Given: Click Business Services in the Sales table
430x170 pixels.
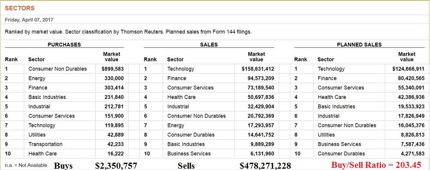Looking at the screenshot, I should point(189,154).
